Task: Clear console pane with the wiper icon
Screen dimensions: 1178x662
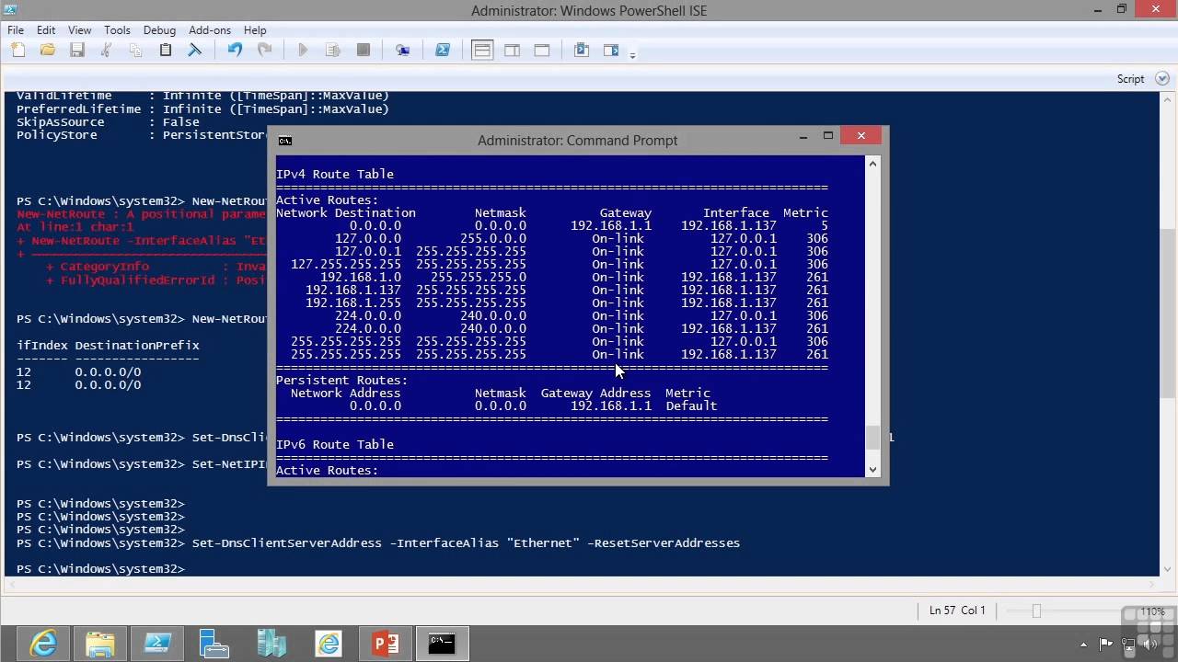Action: pyautogui.click(x=195, y=51)
